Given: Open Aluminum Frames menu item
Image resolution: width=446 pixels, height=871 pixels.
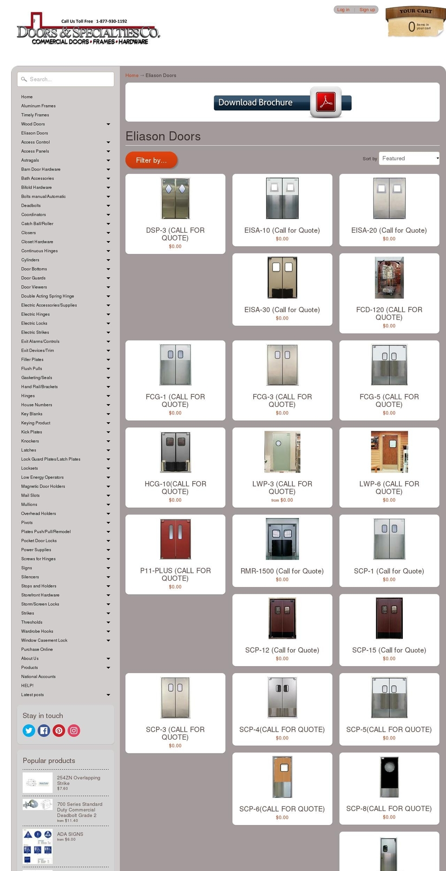Looking at the screenshot, I should (x=38, y=106).
